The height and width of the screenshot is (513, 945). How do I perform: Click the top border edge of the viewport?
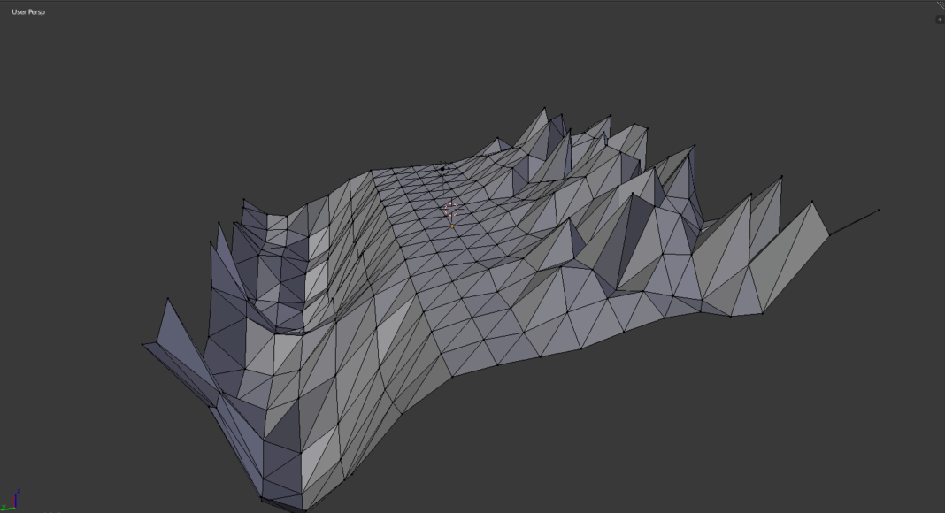point(472,1)
